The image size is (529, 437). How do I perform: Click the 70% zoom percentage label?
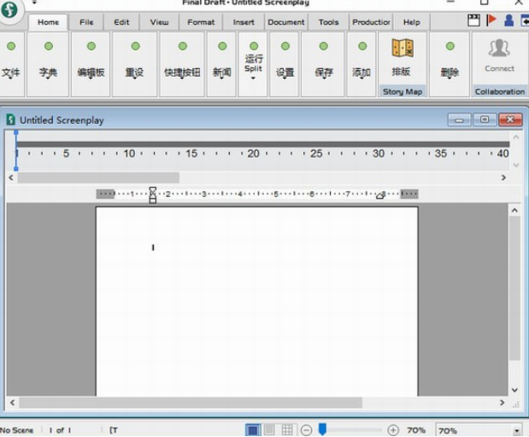click(x=415, y=430)
